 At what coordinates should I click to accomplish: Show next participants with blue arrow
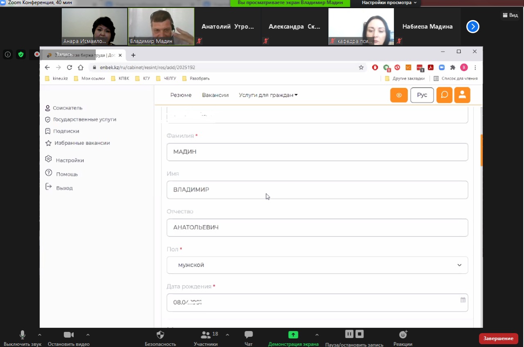click(x=473, y=27)
